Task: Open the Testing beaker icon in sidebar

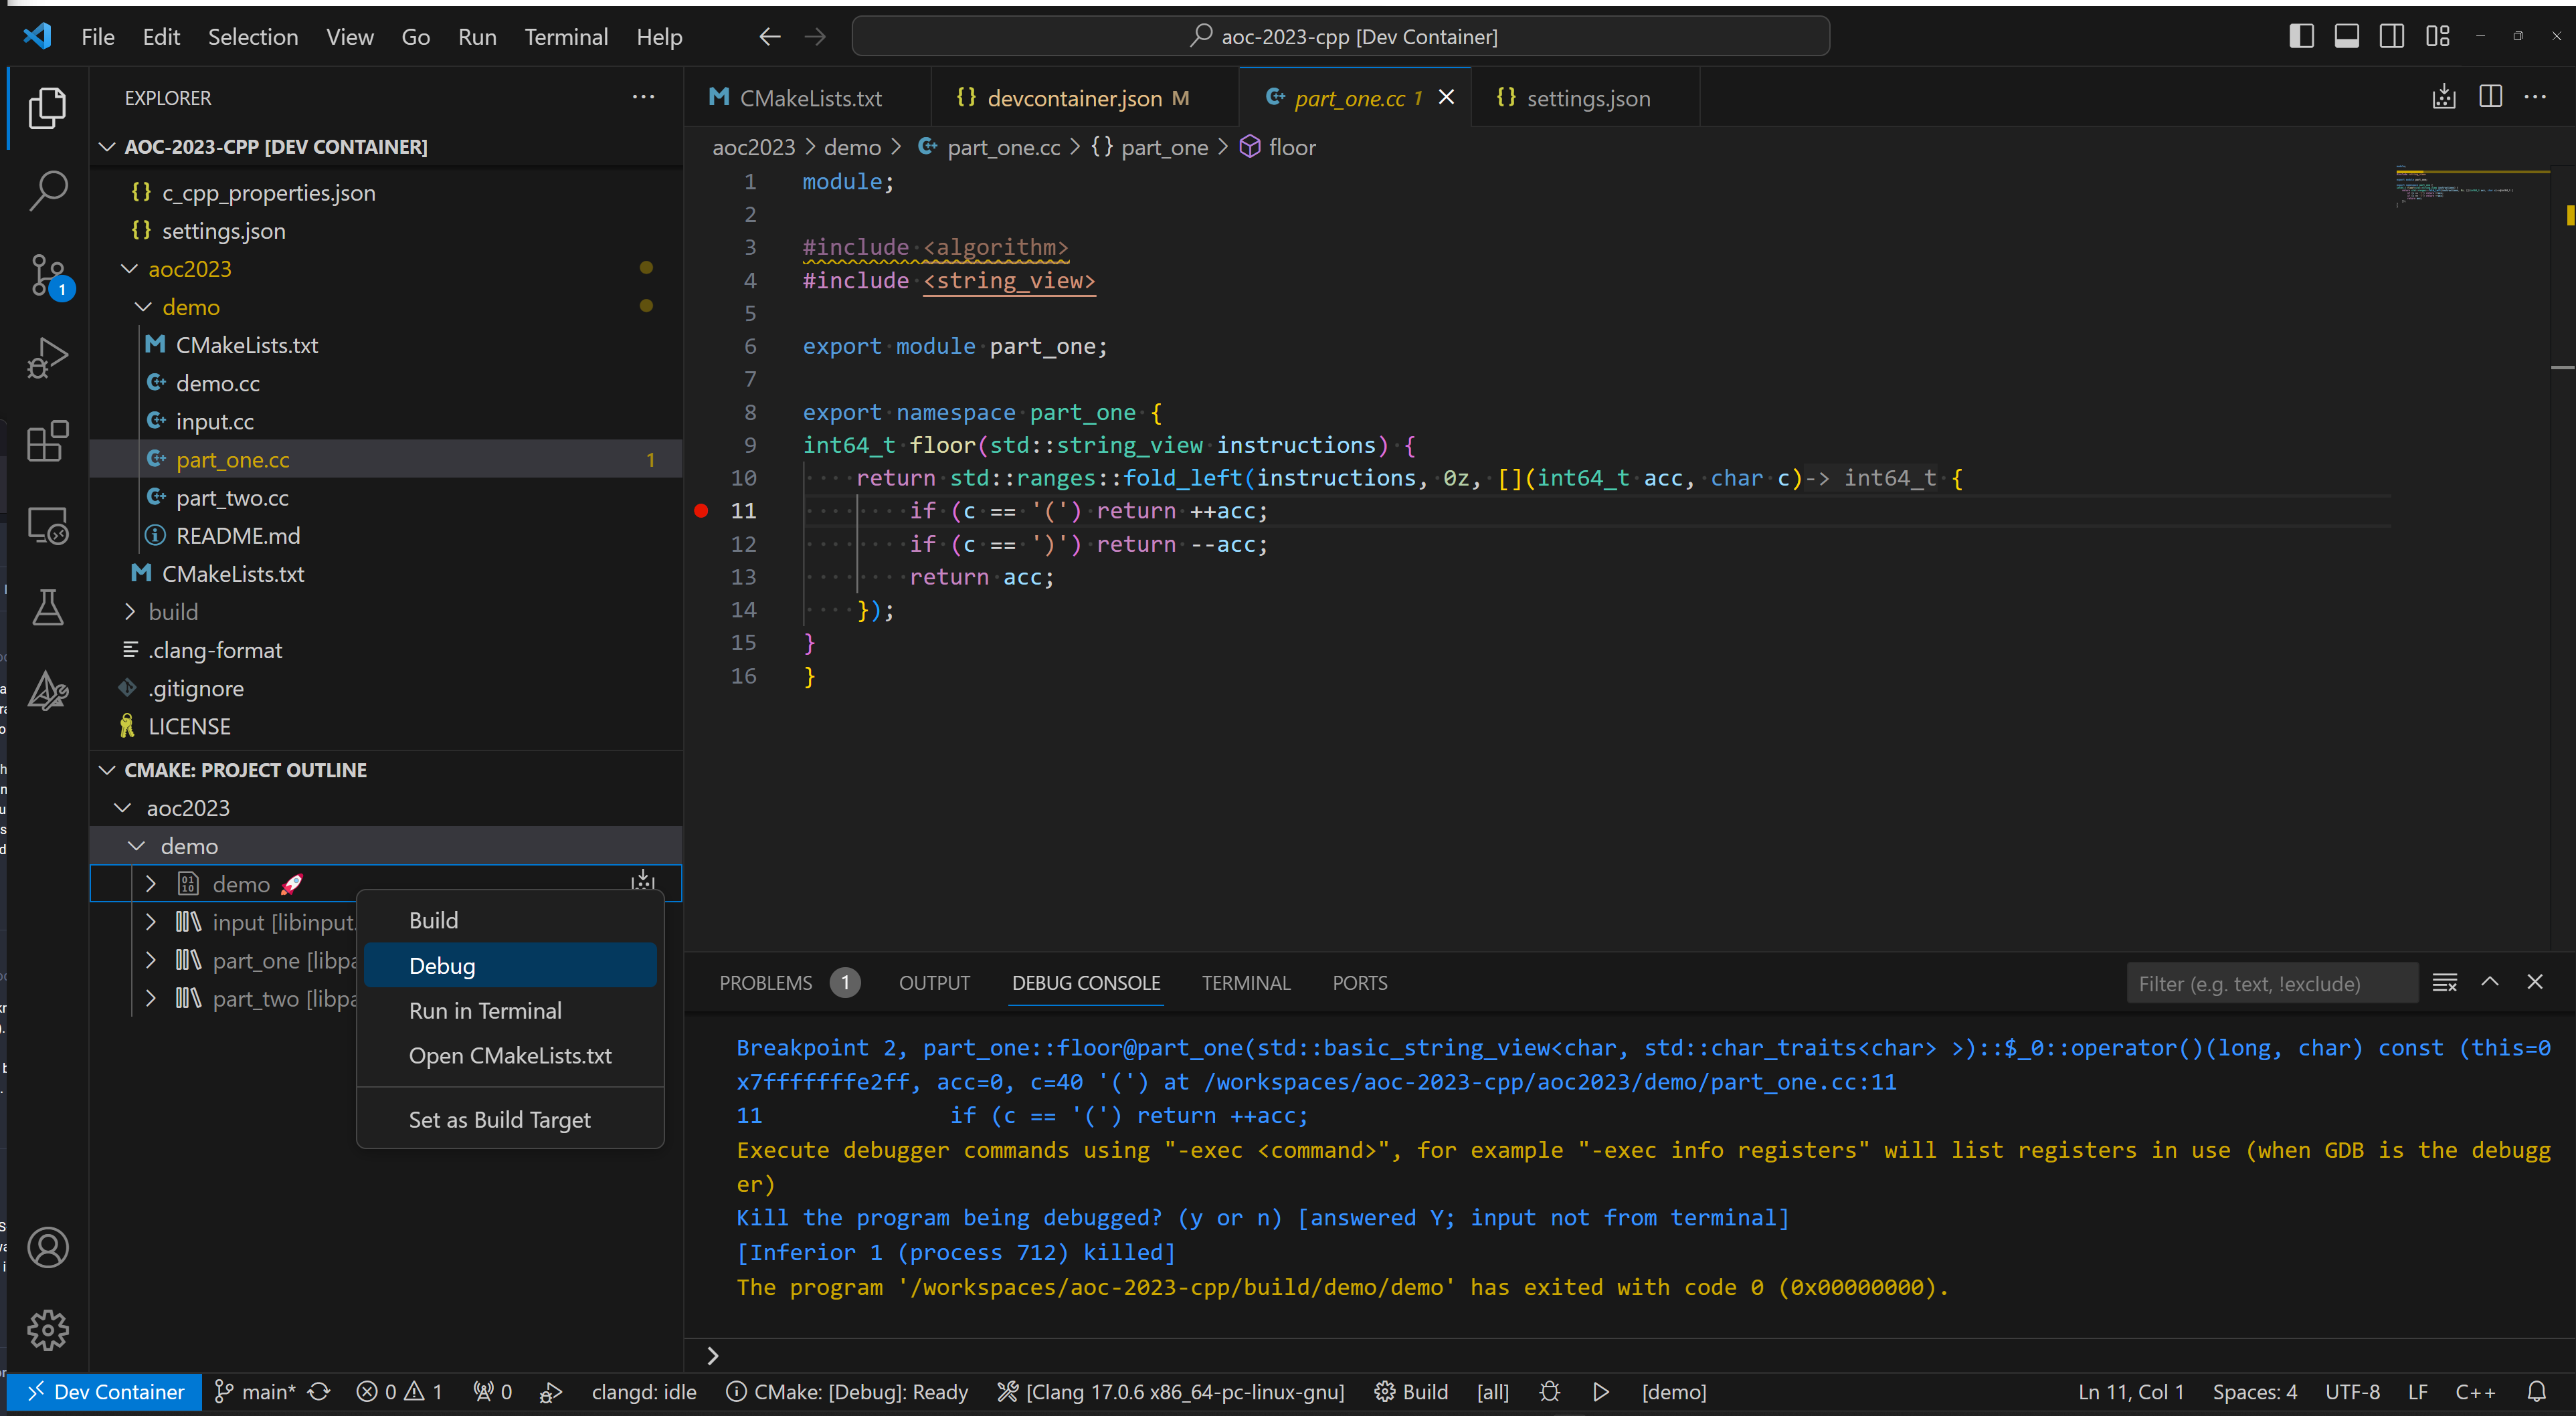Action: (x=47, y=607)
